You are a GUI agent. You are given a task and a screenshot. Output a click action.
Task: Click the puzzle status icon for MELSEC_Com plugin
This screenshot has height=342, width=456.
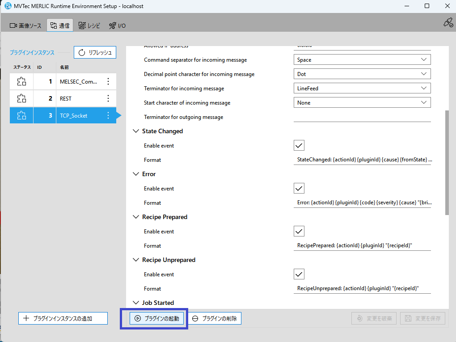[21, 81]
